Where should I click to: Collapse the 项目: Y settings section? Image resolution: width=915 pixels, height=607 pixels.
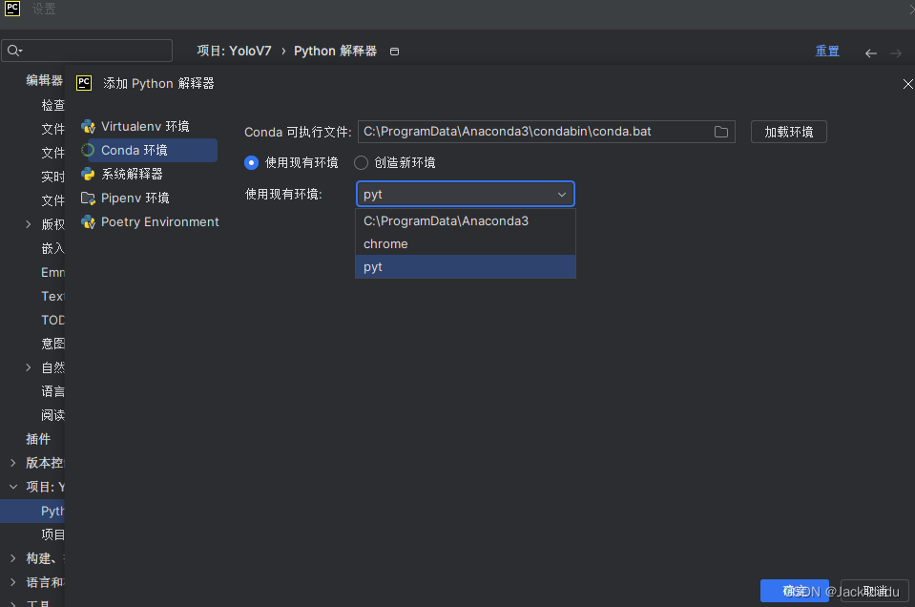(x=13, y=487)
